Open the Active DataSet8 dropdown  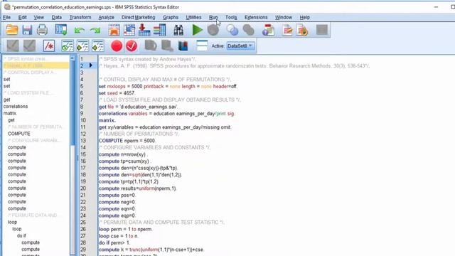[240, 46]
